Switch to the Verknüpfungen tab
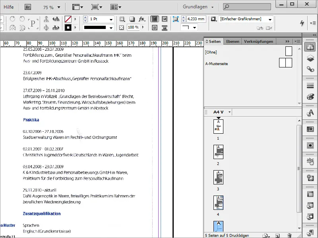Image resolution: width=318 pixels, height=238 pixels. pyautogui.click(x=258, y=42)
